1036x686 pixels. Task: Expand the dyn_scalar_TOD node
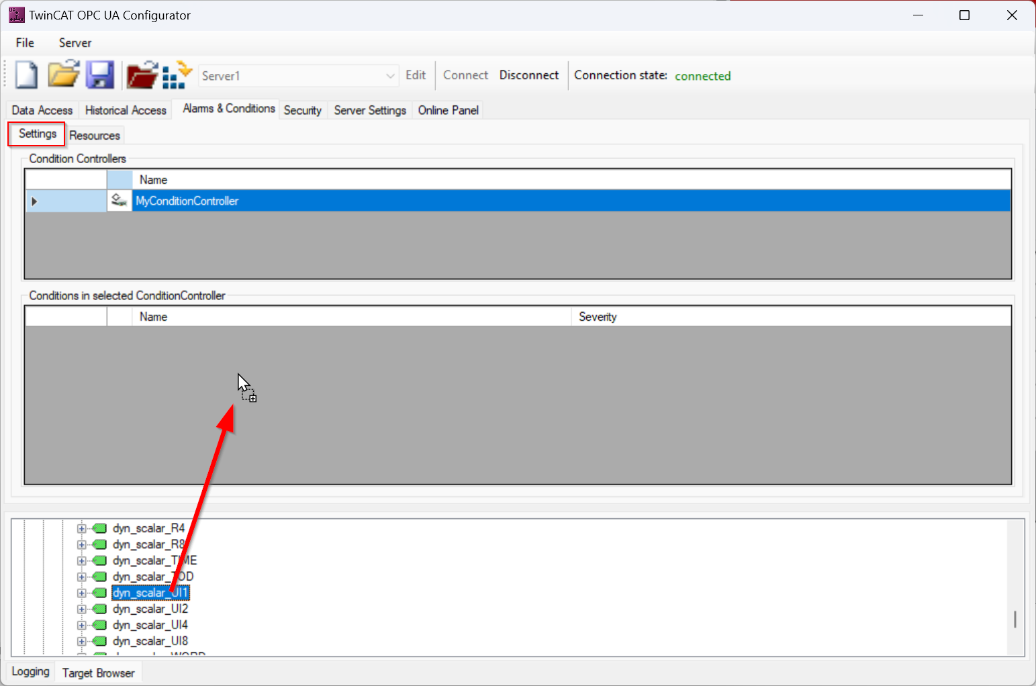tap(81, 577)
